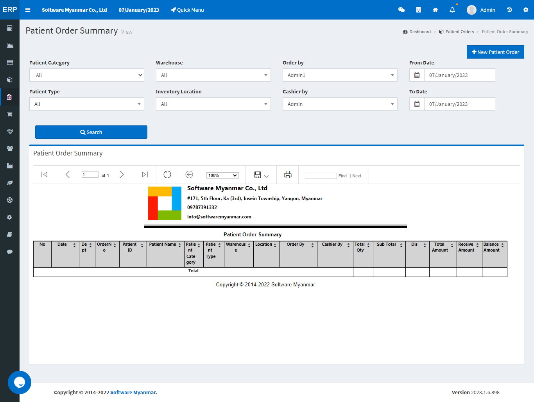Open To Date calendar icon
Screen dimensions: 534x402
(417, 104)
